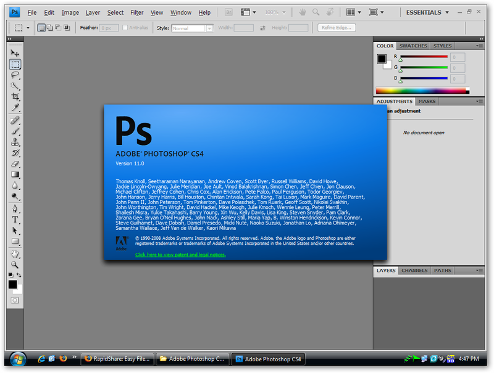Select the Hand tool in toolbox
The height and width of the screenshot is (373, 494).
(x=15, y=254)
